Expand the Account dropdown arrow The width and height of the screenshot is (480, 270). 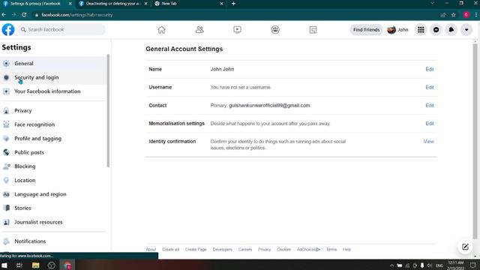466,30
